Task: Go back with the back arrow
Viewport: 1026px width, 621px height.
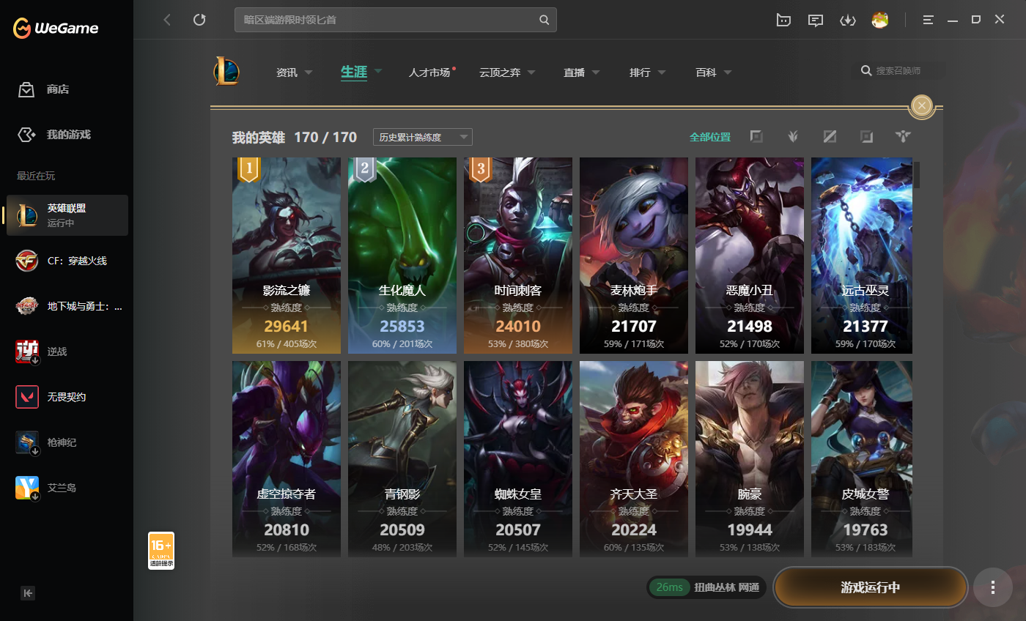Action: pyautogui.click(x=167, y=20)
